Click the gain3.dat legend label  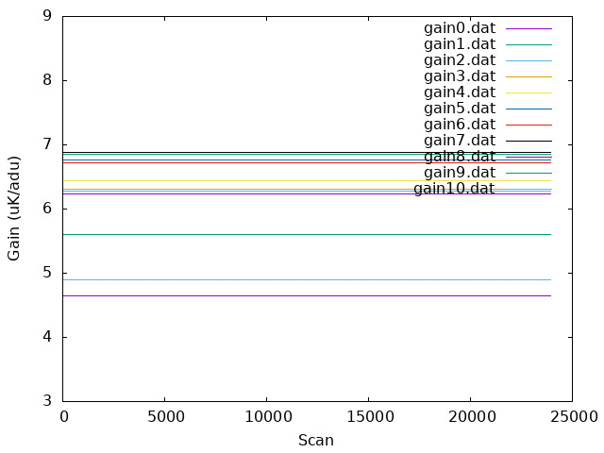(460, 76)
